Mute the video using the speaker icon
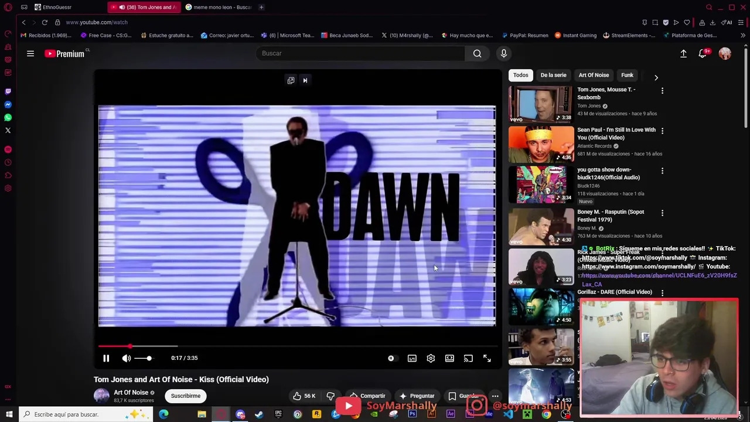 (x=127, y=358)
